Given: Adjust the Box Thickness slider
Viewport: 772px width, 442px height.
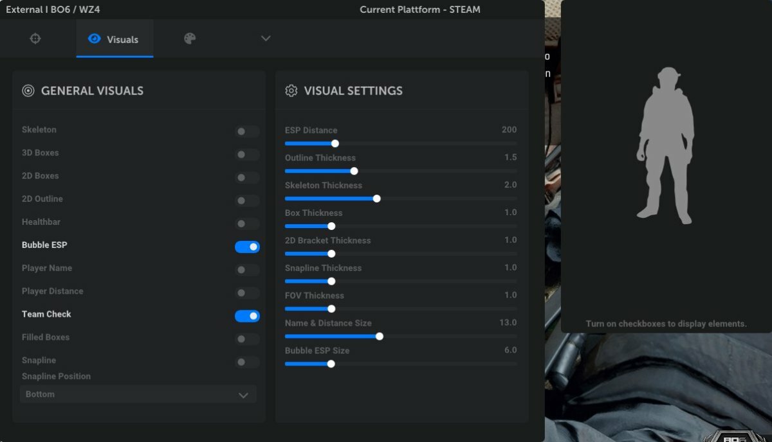Looking at the screenshot, I should [401, 226].
